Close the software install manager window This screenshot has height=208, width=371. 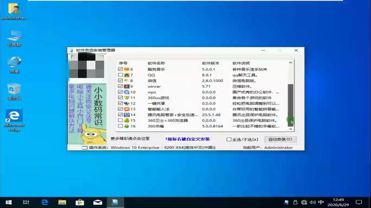[x=296, y=50]
